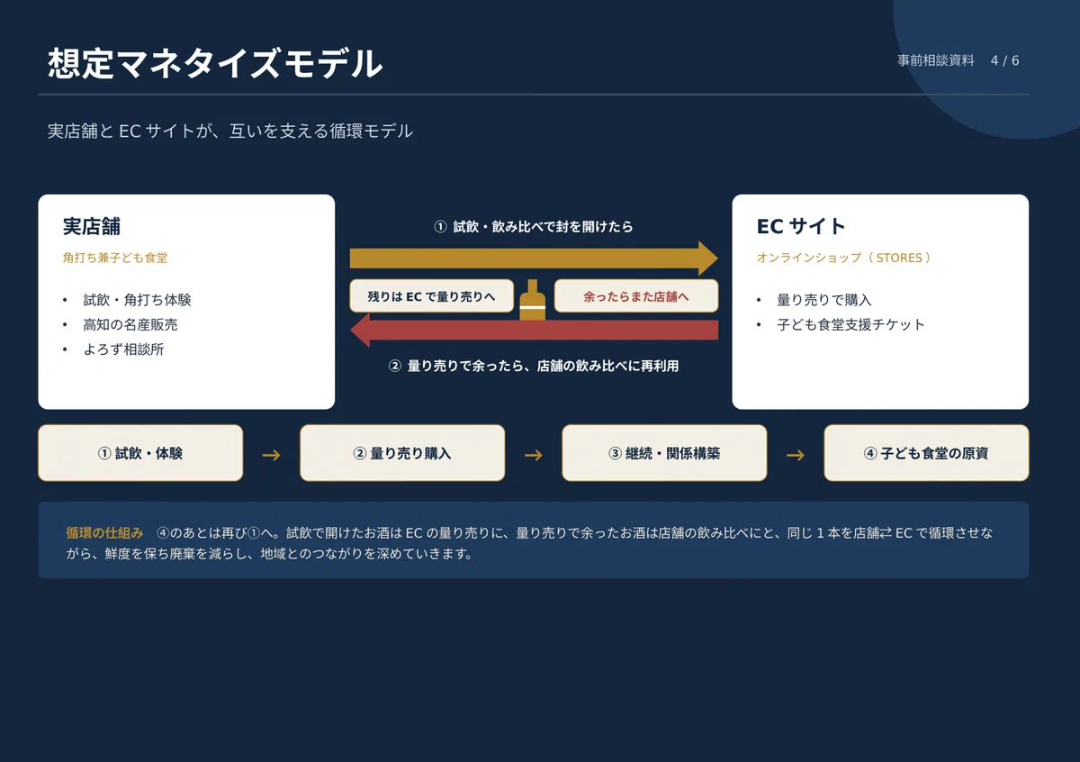The image size is (1080, 762).
Task: Click the 角打ち兼子ども食堂 caption
Action: click(x=115, y=258)
